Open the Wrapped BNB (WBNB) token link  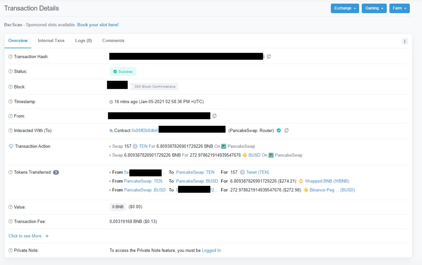pos(327,181)
